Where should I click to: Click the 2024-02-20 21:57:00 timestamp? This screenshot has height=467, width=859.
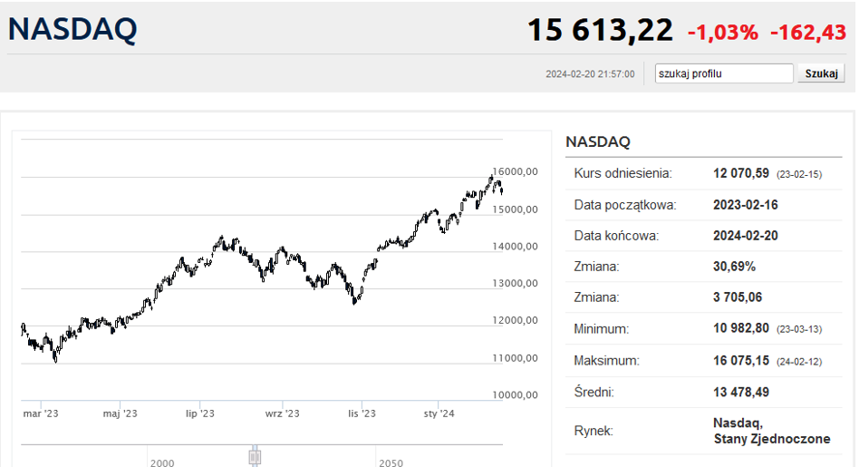[590, 74]
